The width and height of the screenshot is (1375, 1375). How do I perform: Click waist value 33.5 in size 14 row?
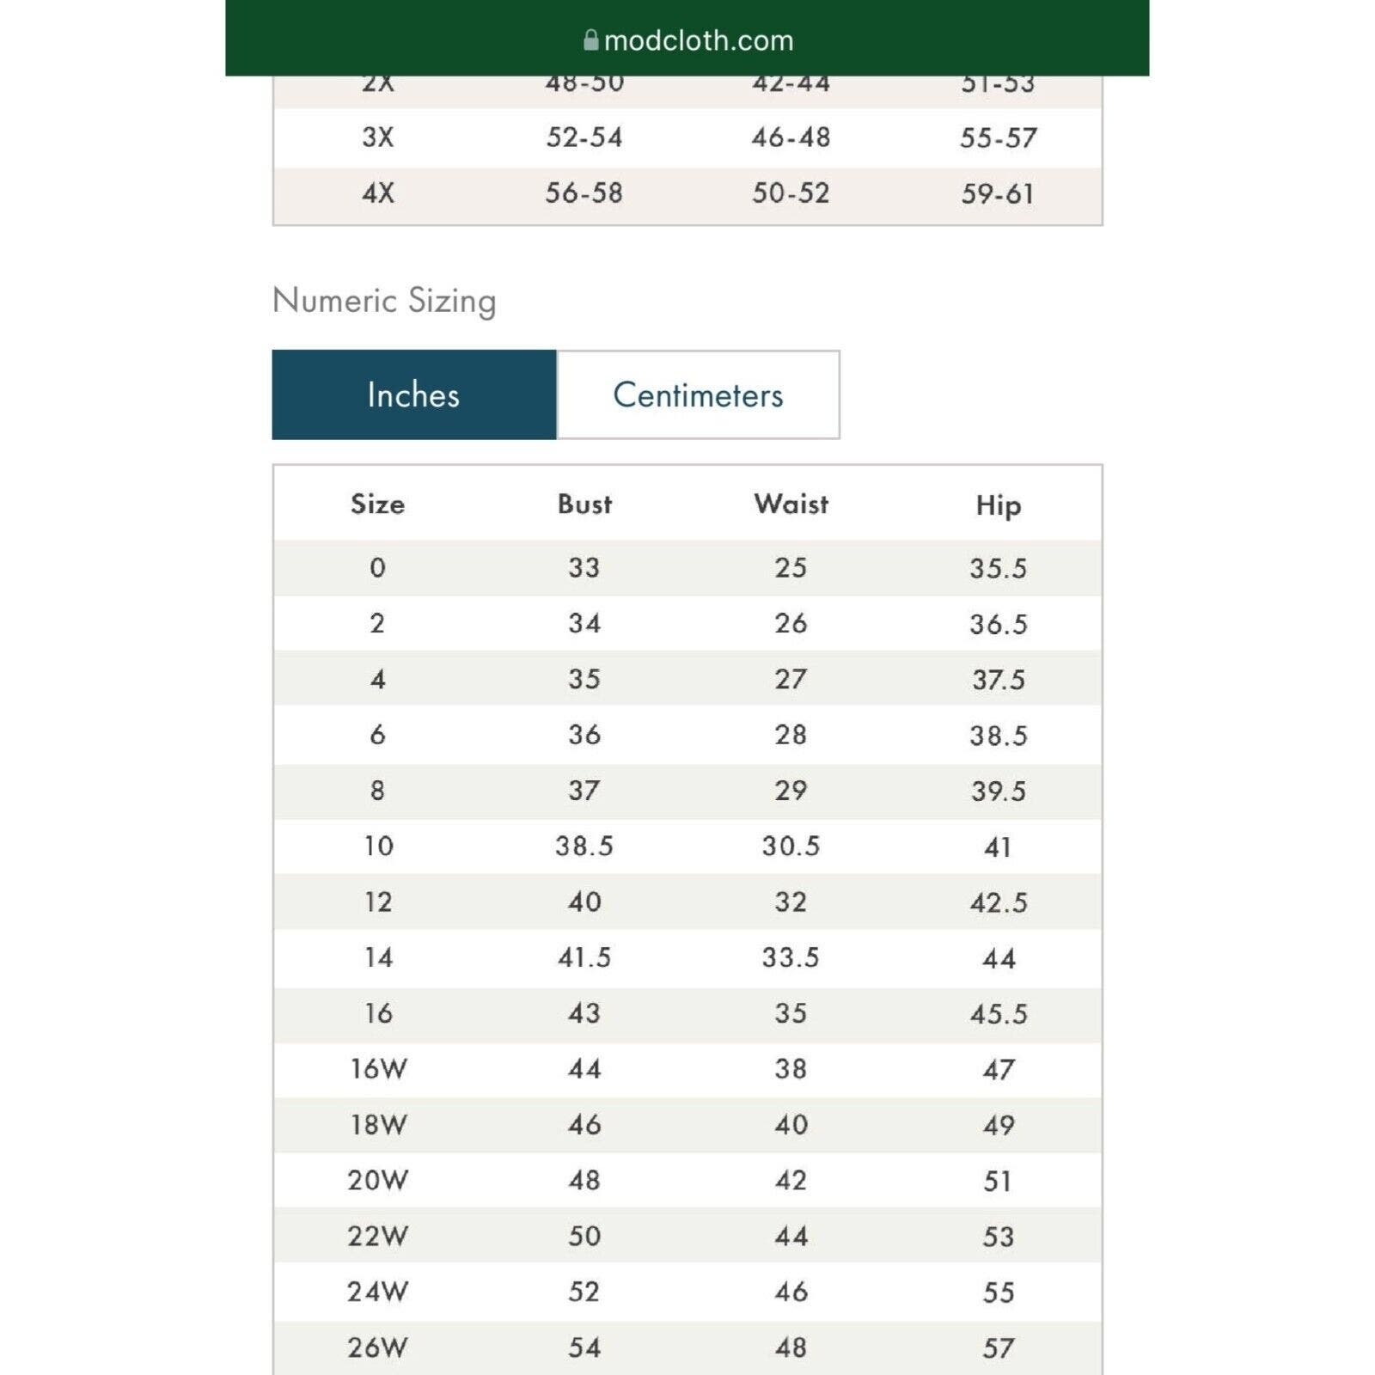coord(791,957)
